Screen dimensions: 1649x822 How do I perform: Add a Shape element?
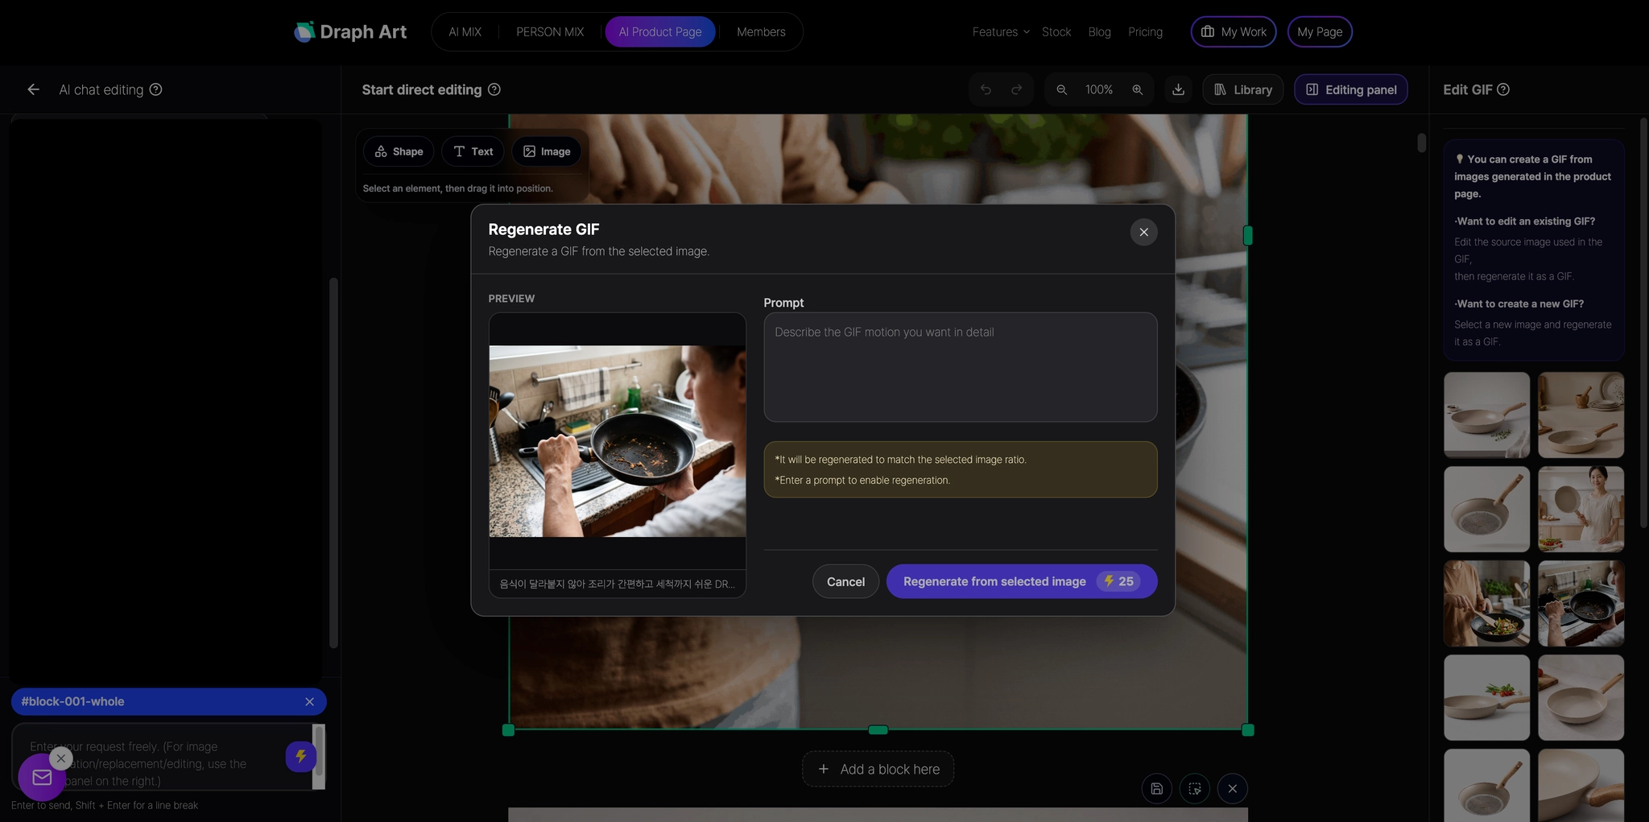(x=399, y=151)
